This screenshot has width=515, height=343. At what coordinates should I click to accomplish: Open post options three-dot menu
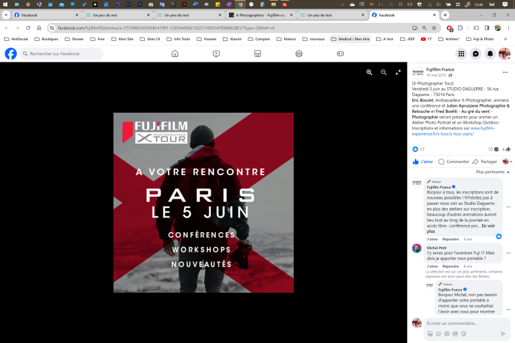(505, 72)
